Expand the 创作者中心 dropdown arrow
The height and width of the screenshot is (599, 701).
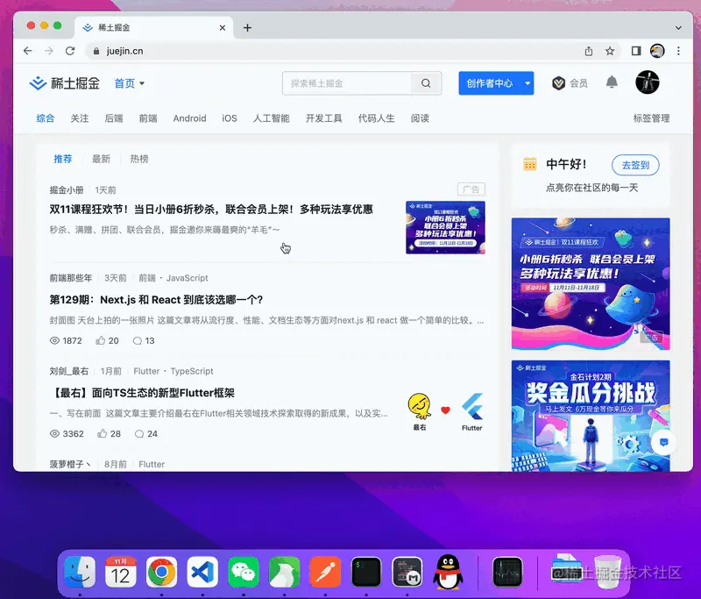point(528,83)
